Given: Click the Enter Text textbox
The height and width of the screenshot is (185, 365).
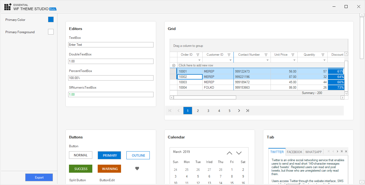Looking at the screenshot, I should pos(111,45).
